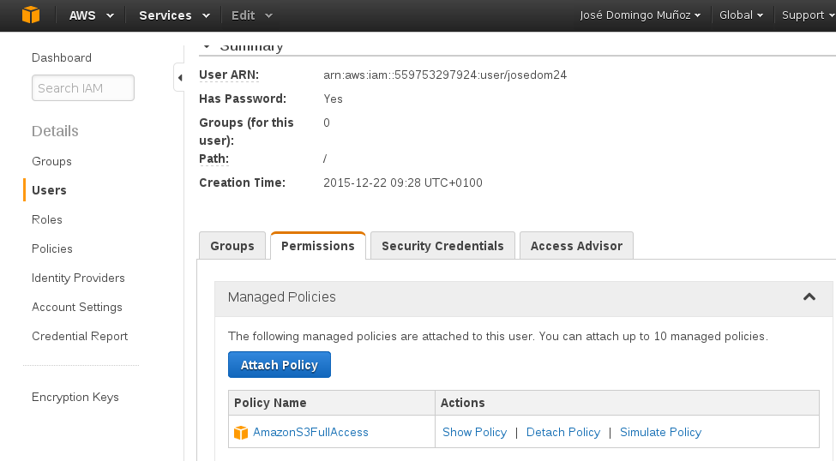The image size is (836, 461).
Task: Click the Attach Policy button
Action: click(x=280, y=365)
